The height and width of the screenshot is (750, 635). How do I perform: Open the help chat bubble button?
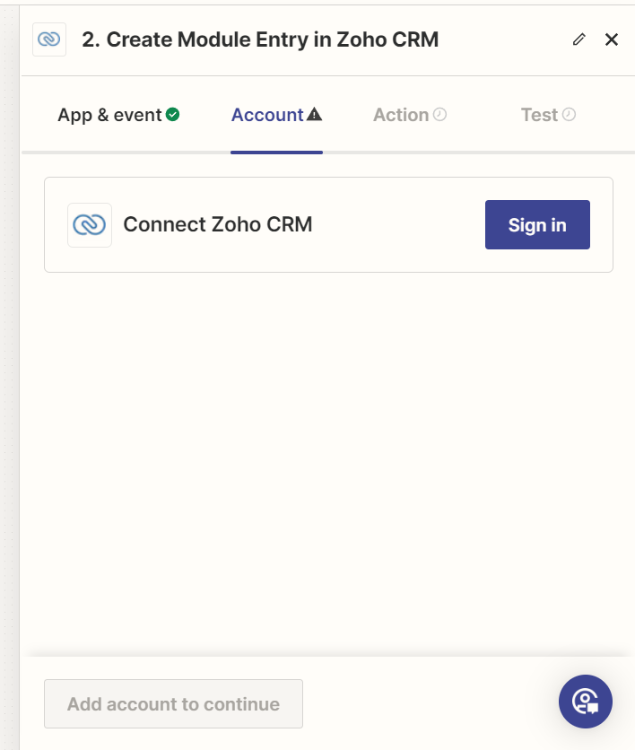click(585, 701)
